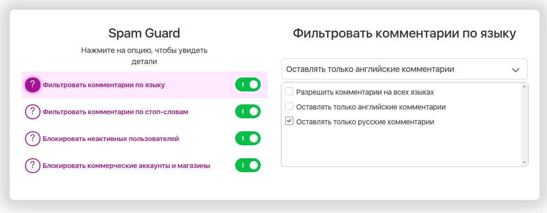
Task: Disable the stop-words filter switch
Action: [248, 112]
